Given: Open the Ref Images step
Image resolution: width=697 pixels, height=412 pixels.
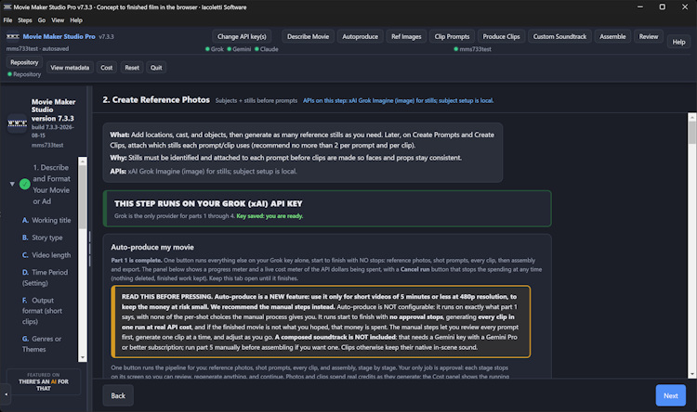Looking at the screenshot, I should (406, 36).
